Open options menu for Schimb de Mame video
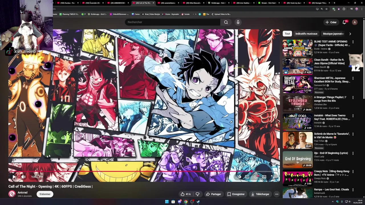Screen dimensions: 365x205 click(353, 134)
